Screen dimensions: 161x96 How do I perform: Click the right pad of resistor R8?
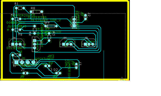(42, 12)
